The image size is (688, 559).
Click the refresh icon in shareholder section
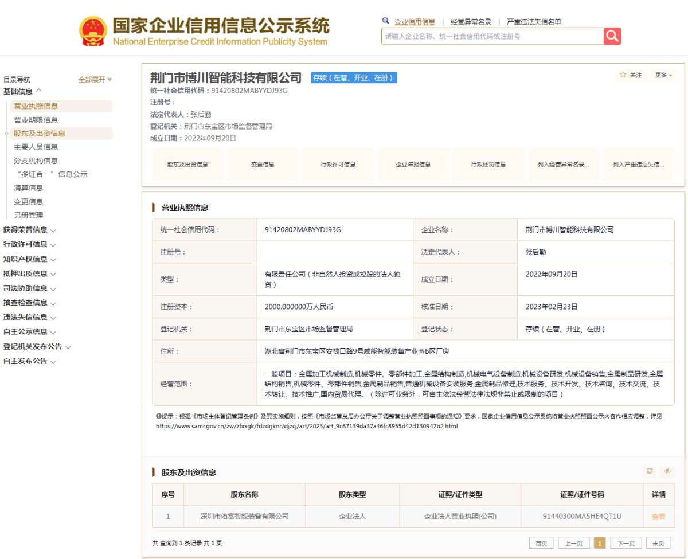coord(650,471)
